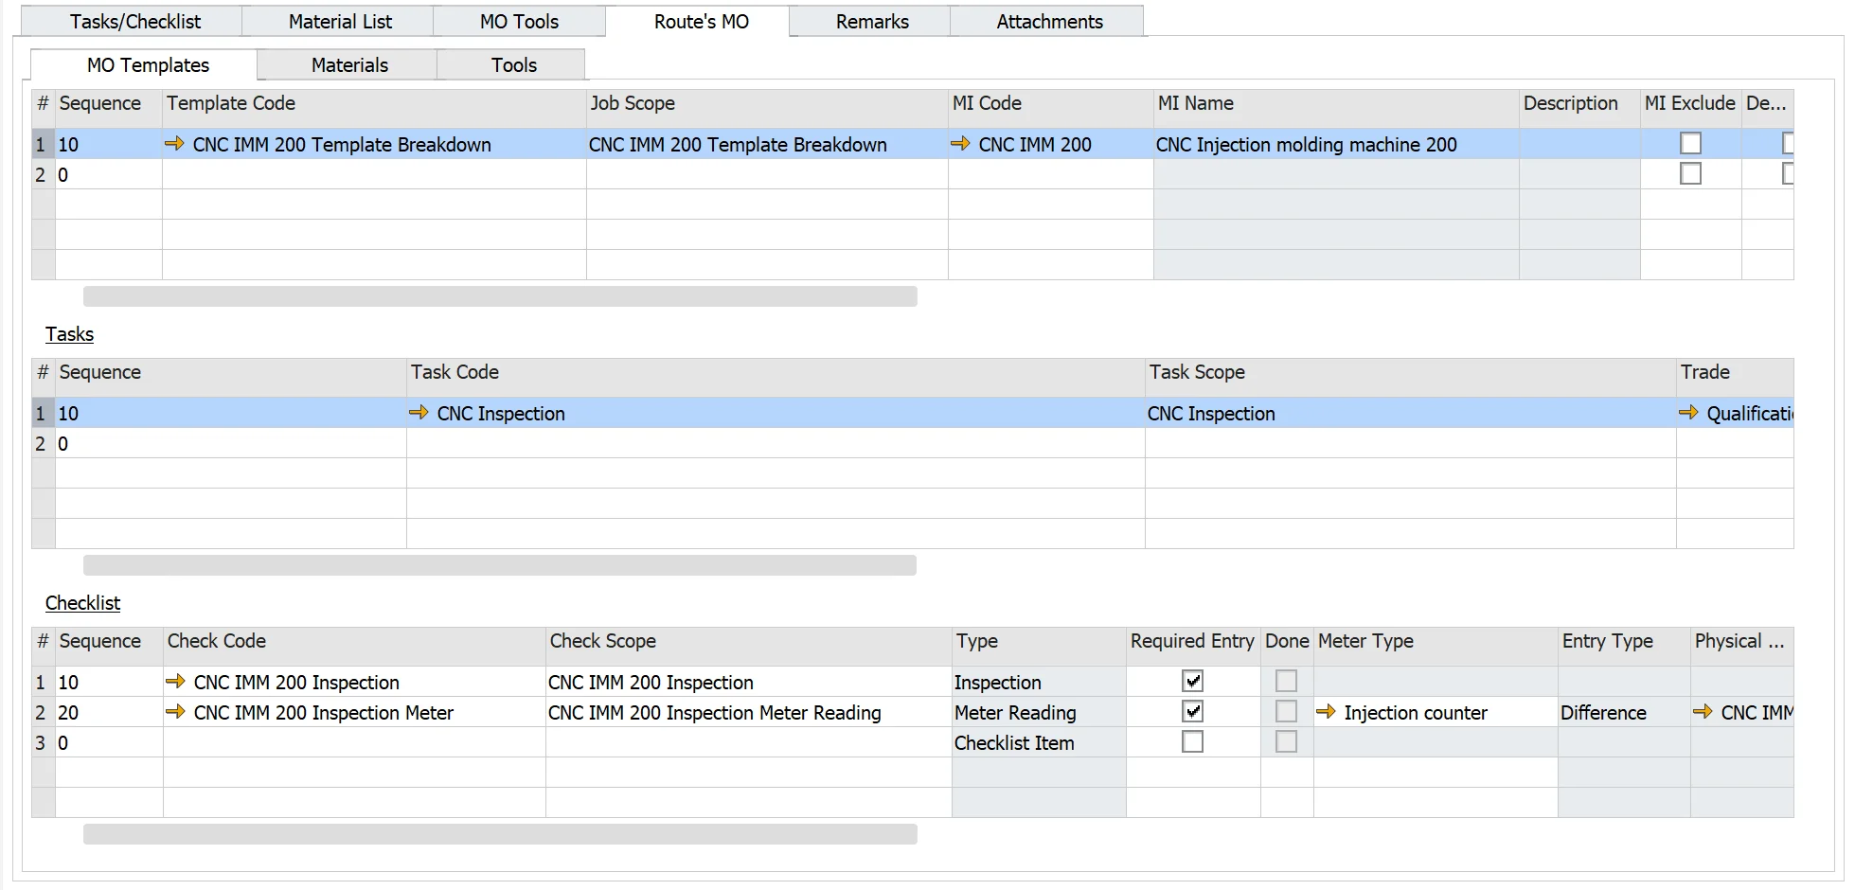Click Injection counter meter type link arrow

[x=1326, y=712]
